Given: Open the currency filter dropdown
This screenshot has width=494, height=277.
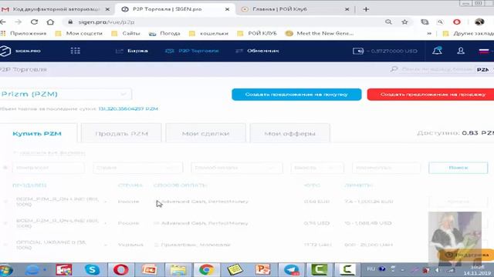Looking at the screenshot, I should click(317, 168).
